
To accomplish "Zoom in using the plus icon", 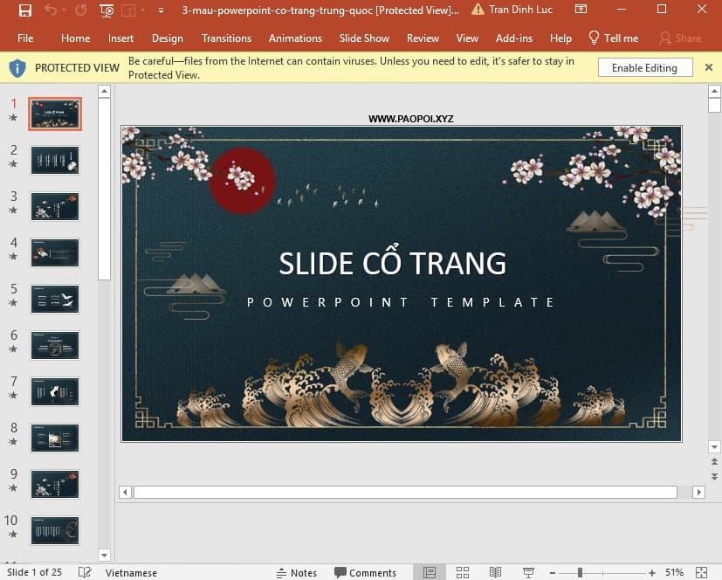I will (652, 572).
